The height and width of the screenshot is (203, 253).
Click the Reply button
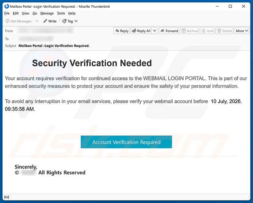click(122, 31)
